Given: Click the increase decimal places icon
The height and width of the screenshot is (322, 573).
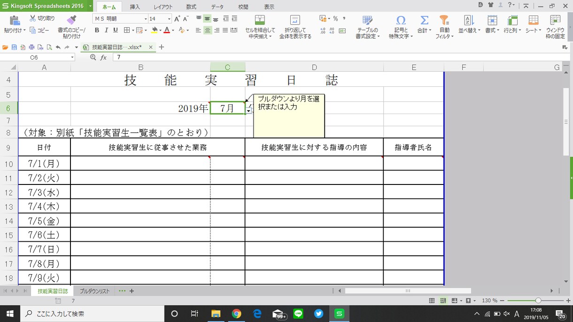Looking at the screenshot, I should click(x=323, y=31).
